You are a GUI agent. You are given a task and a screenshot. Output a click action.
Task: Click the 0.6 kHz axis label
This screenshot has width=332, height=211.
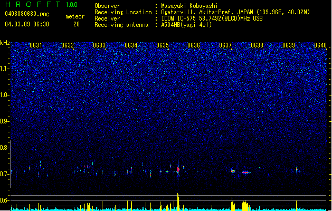(4, 200)
